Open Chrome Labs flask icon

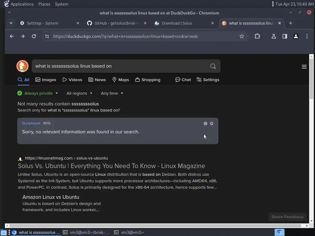click(x=273, y=36)
